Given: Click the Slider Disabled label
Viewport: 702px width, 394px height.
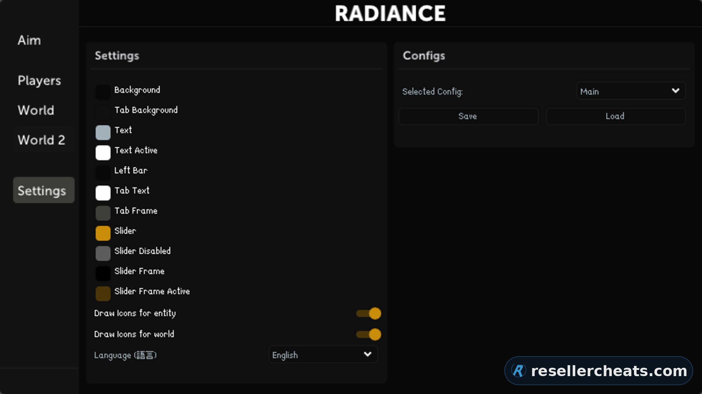Looking at the screenshot, I should click(x=143, y=251).
